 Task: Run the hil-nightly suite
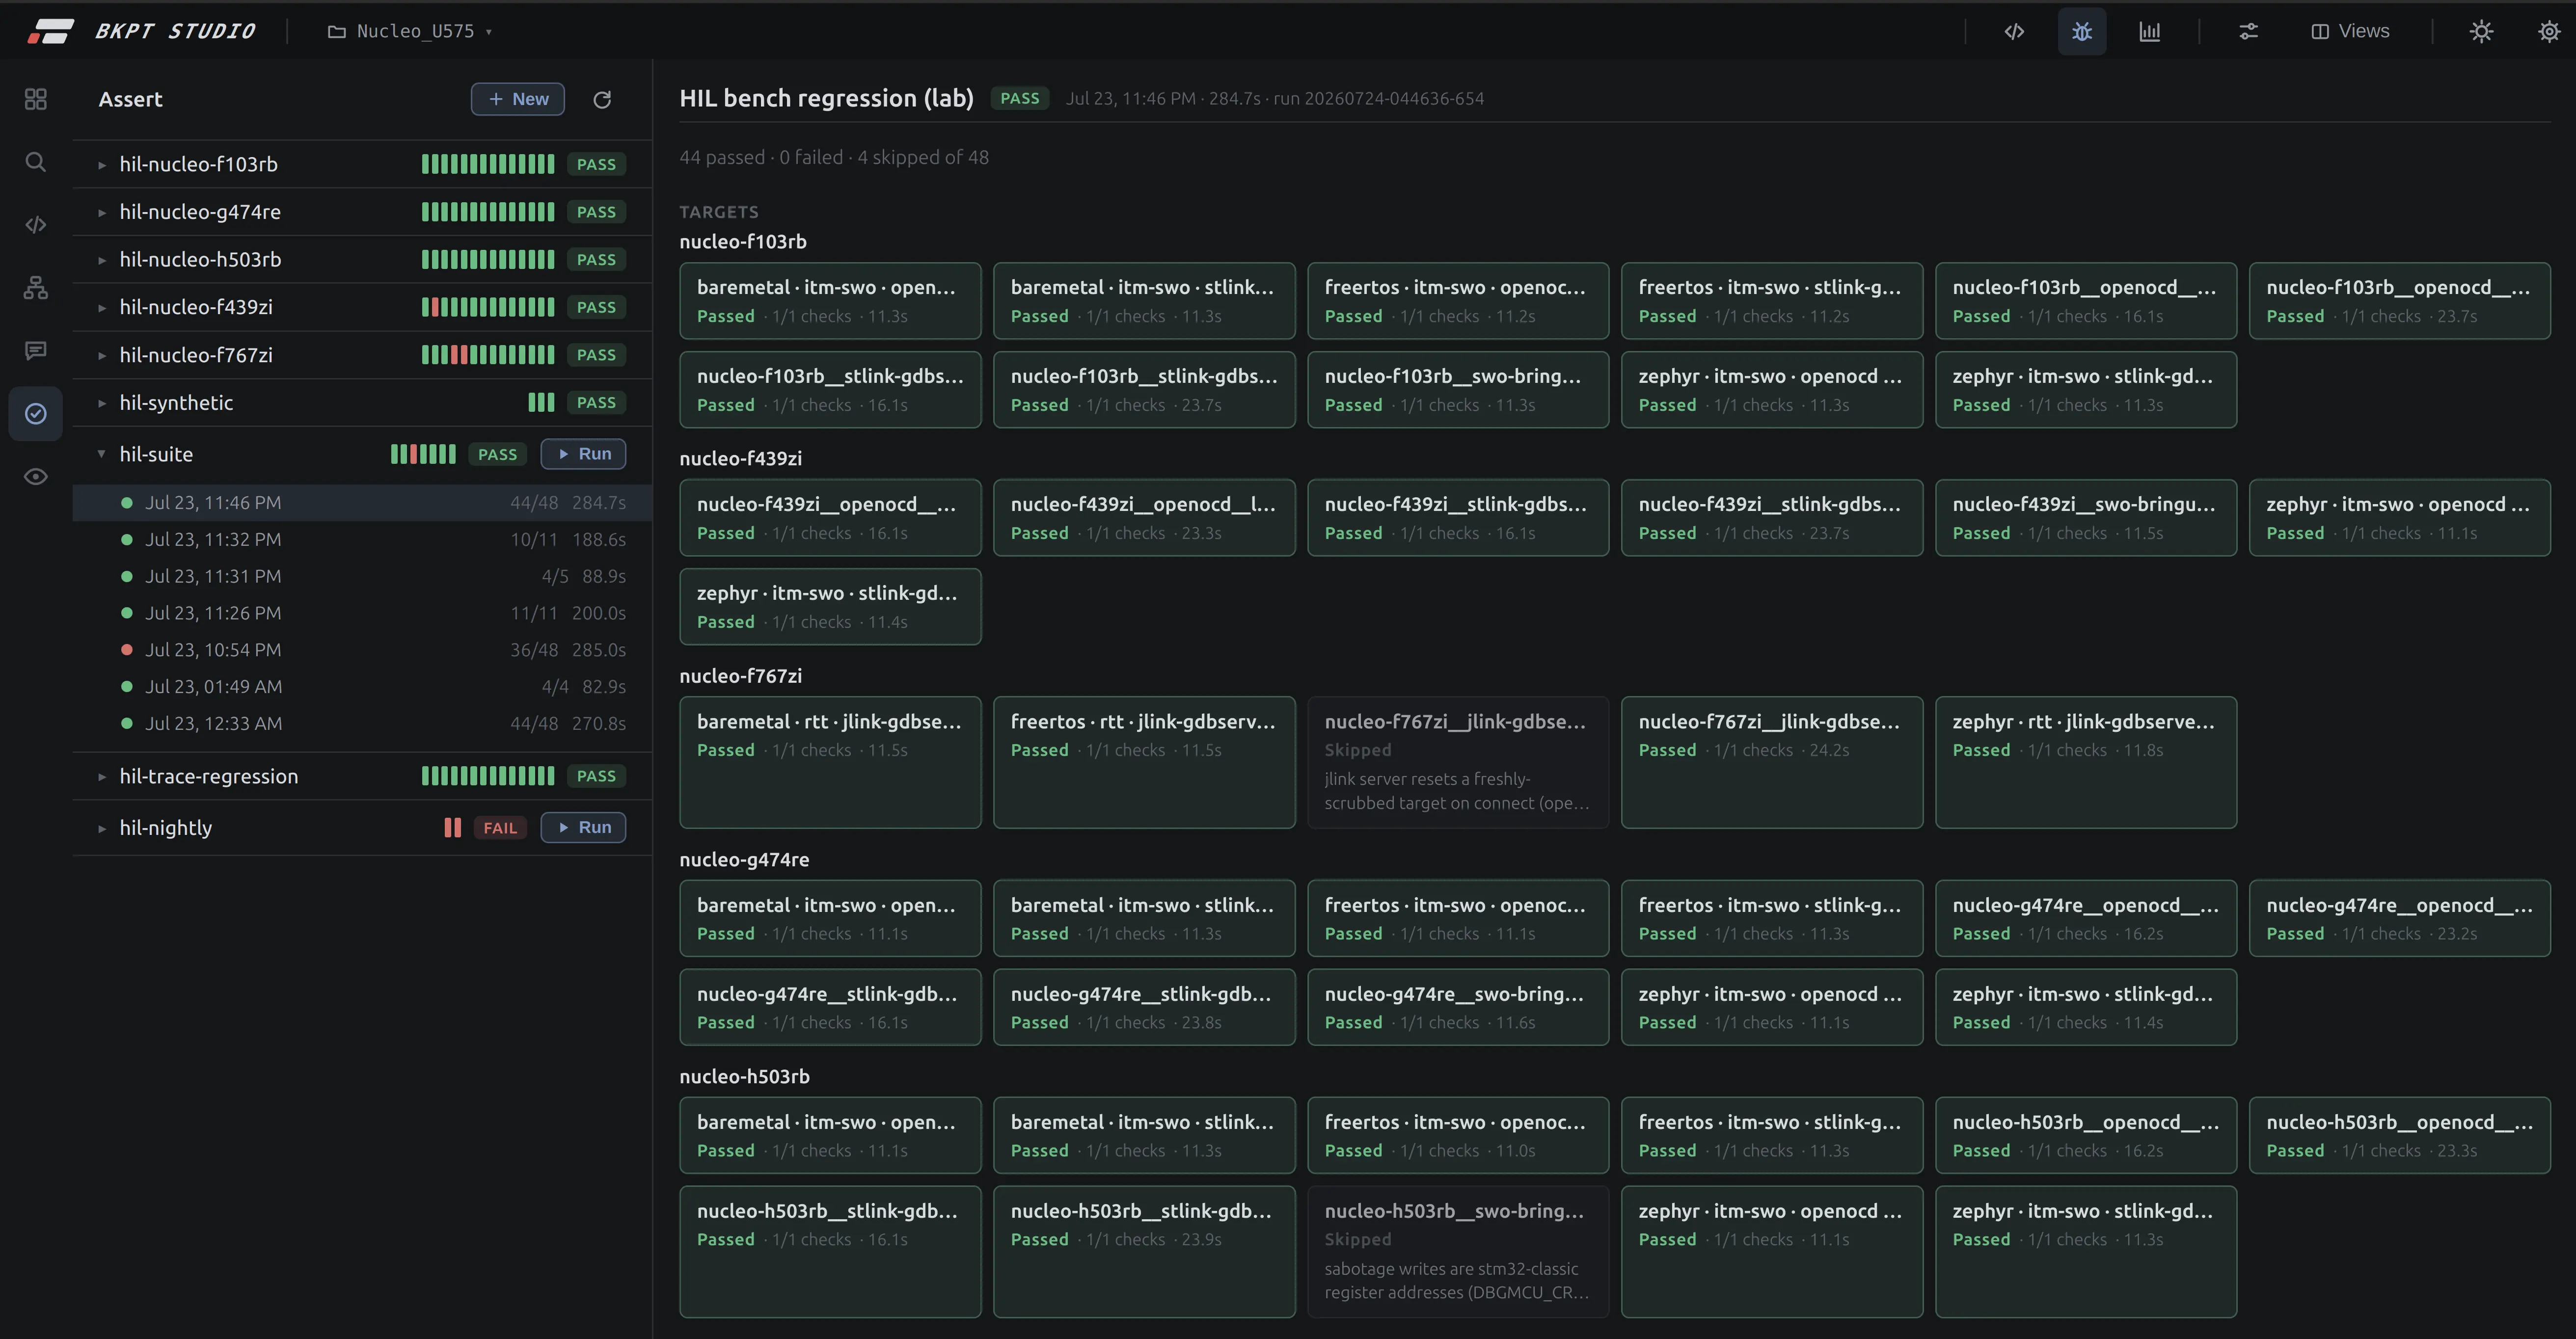(x=583, y=827)
